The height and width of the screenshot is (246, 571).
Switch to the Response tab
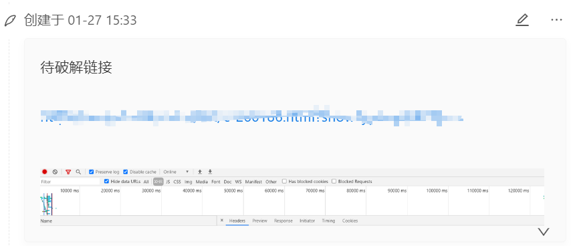point(283,221)
